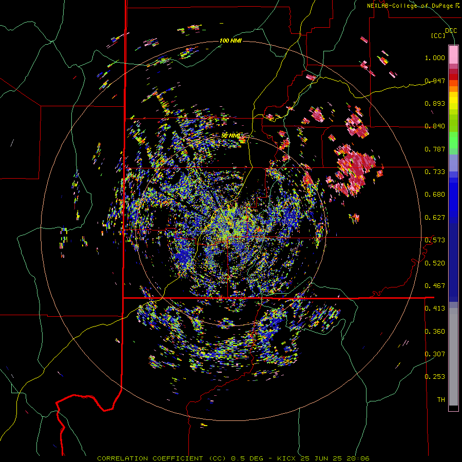Click the Correlation Coefficient caption at bottom
Screen dimensions: 462x462
click(233, 458)
